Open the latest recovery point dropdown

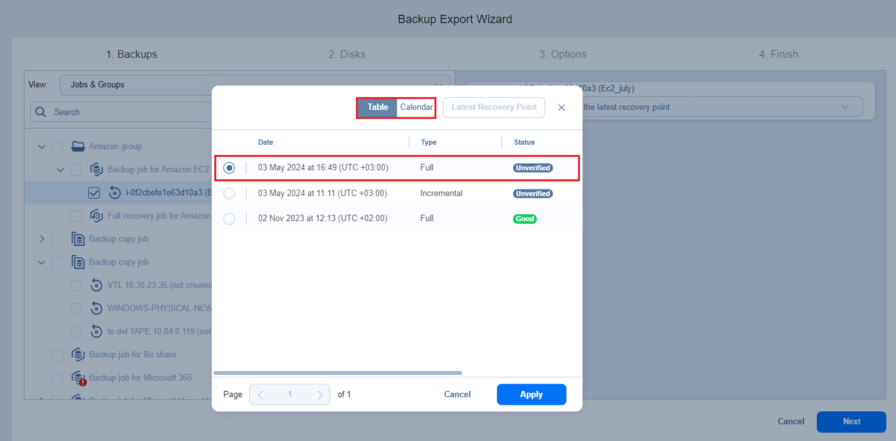coord(844,107)
